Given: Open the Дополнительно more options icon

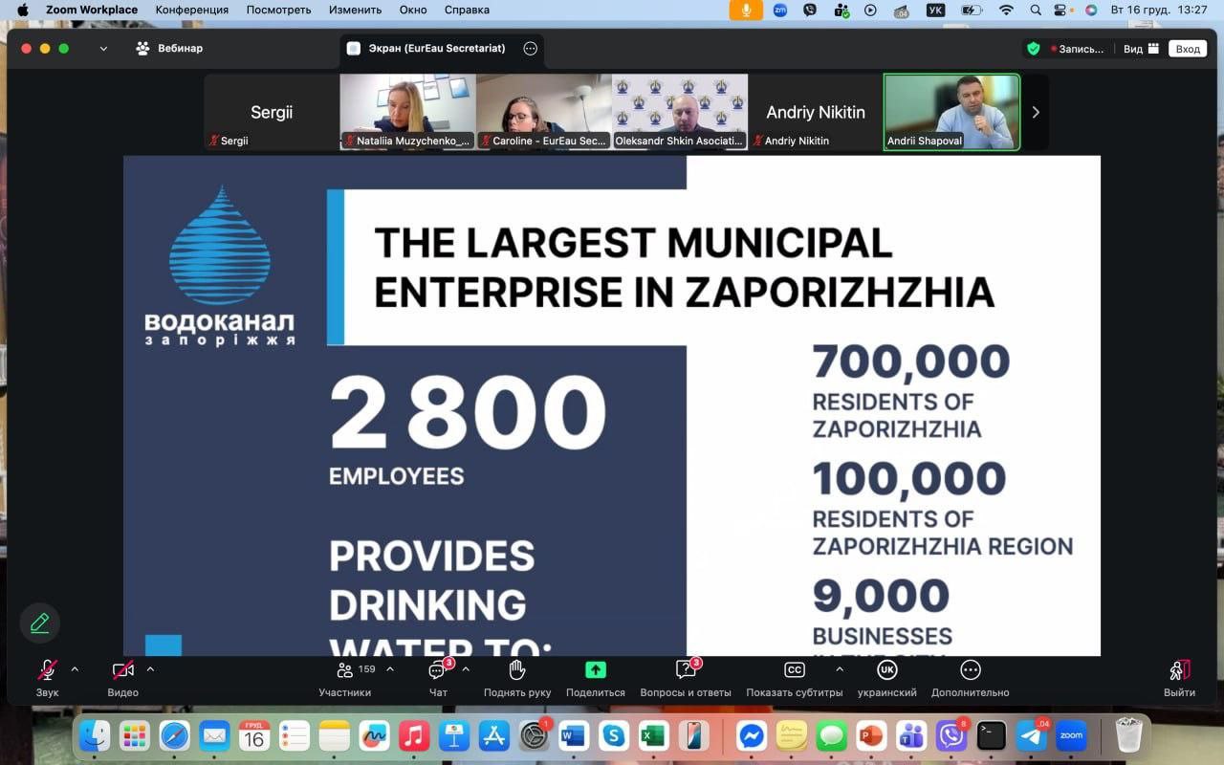Looking at the screenshot, I should pyautogui.click(x=970, y=670).
